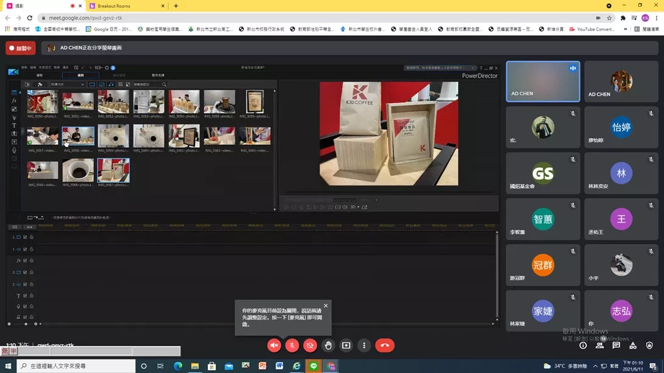
Task: Click the import media icon in library
Action: pyautogui.click(x=27, y=85)
